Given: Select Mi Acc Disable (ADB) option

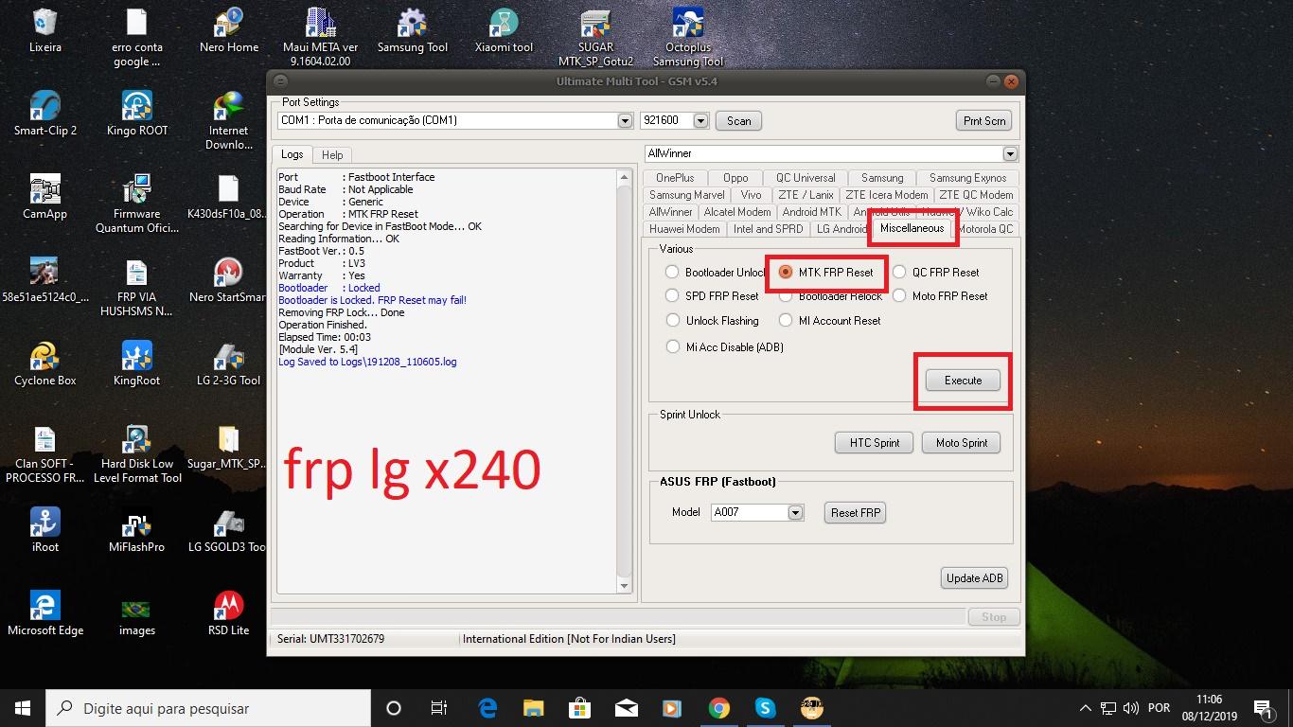Looking at the screenshot, I should (x=672, y=347).
